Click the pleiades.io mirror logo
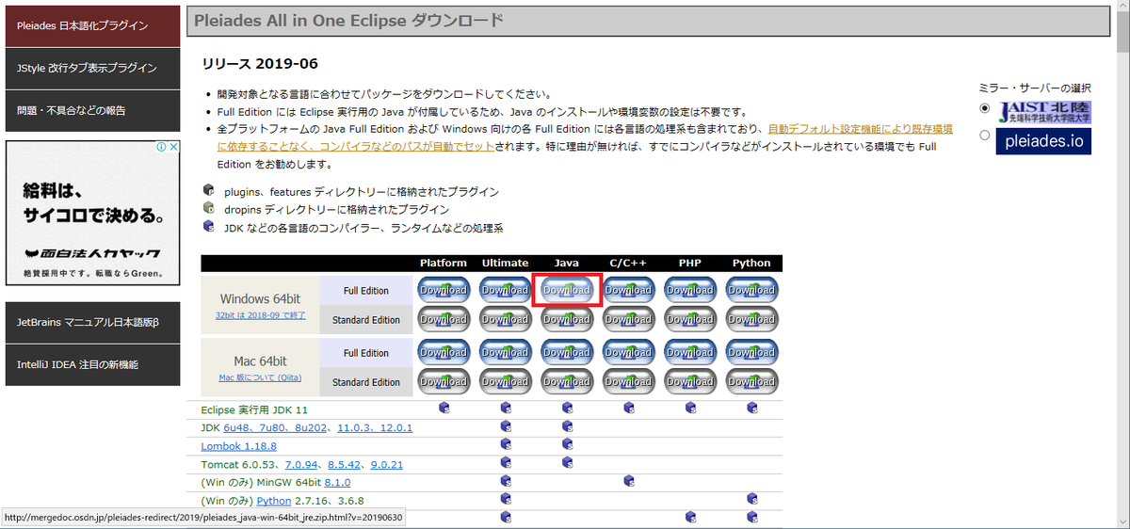The height and width of the screenshot is (529, 1130). (x=1043, y=141)
